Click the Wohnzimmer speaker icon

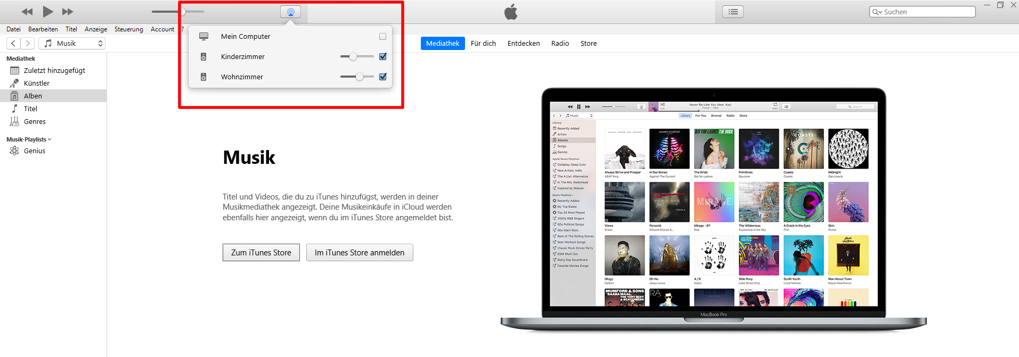(x=203, y=77)
